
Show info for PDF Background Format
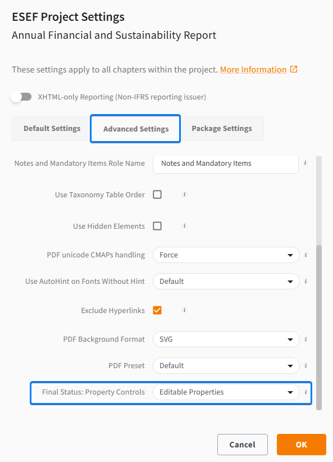tap(305, 339)
